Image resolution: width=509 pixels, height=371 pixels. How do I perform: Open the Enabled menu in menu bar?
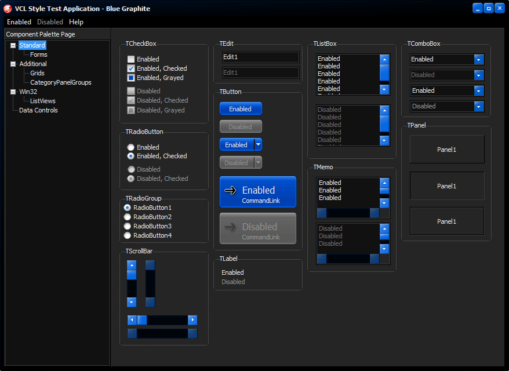click(19, 22)
